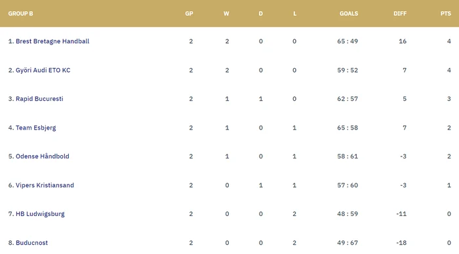The image size is (459, 254).
Task: Click HB Ludwigsburg's 48 : 59 goals cell
Action: tap(348, 213)
